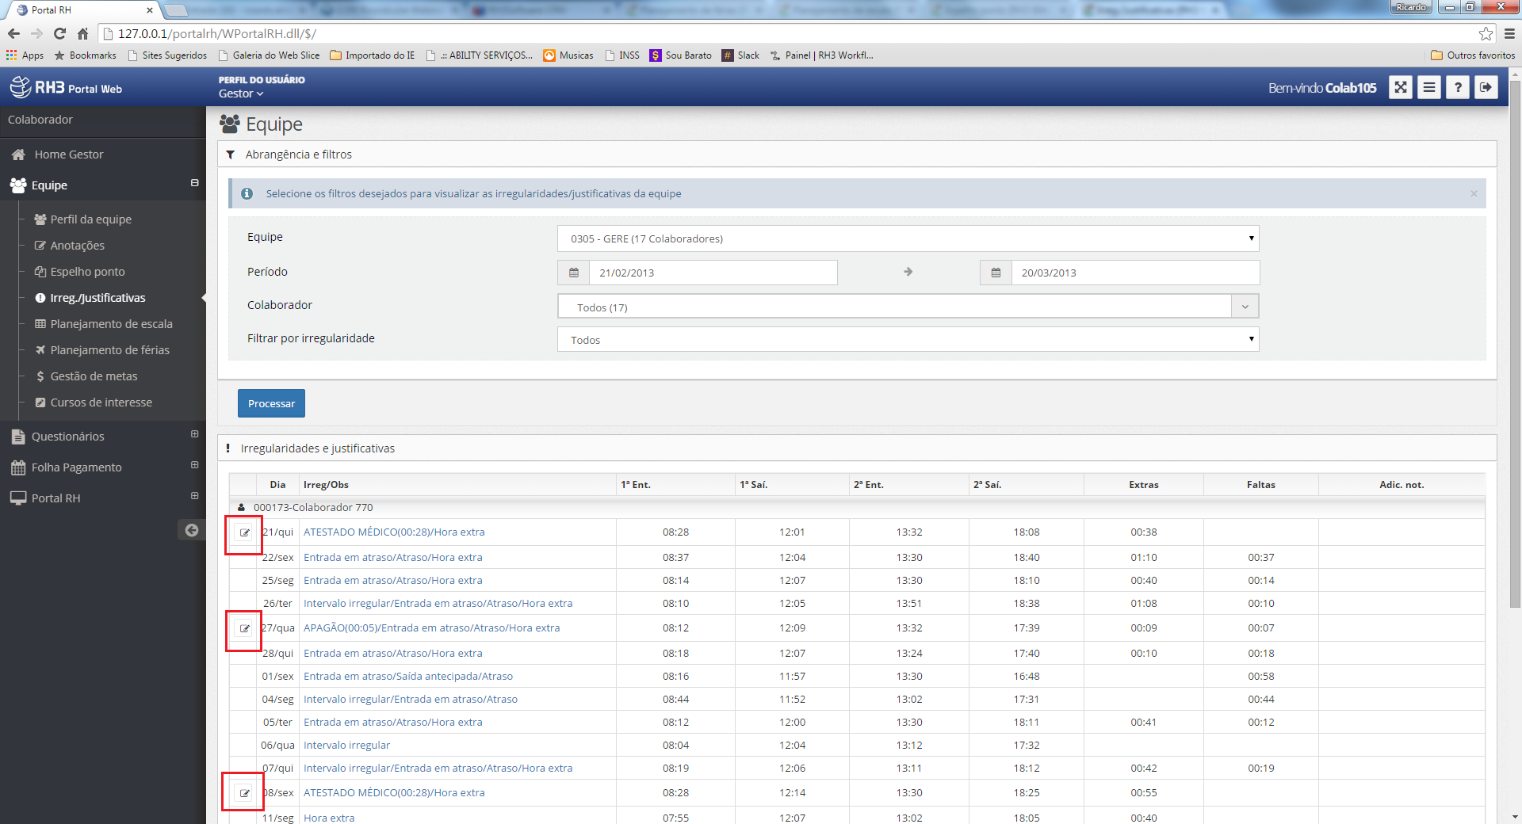Close the info alert with the x
The image size is (1522, 824).
pos(1474,194)
